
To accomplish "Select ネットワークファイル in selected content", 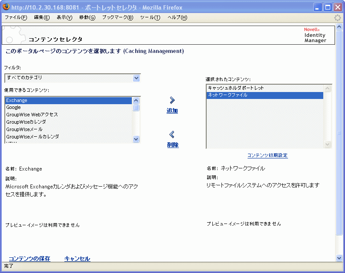I will 265,95.
